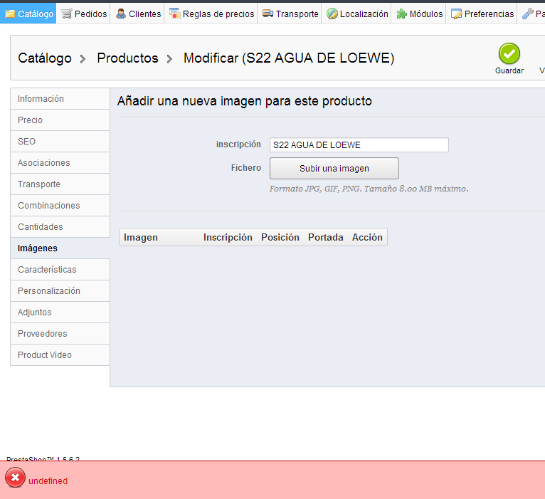Open the Preferencias menu
The image size is (545, 499).
click(482, 14)
